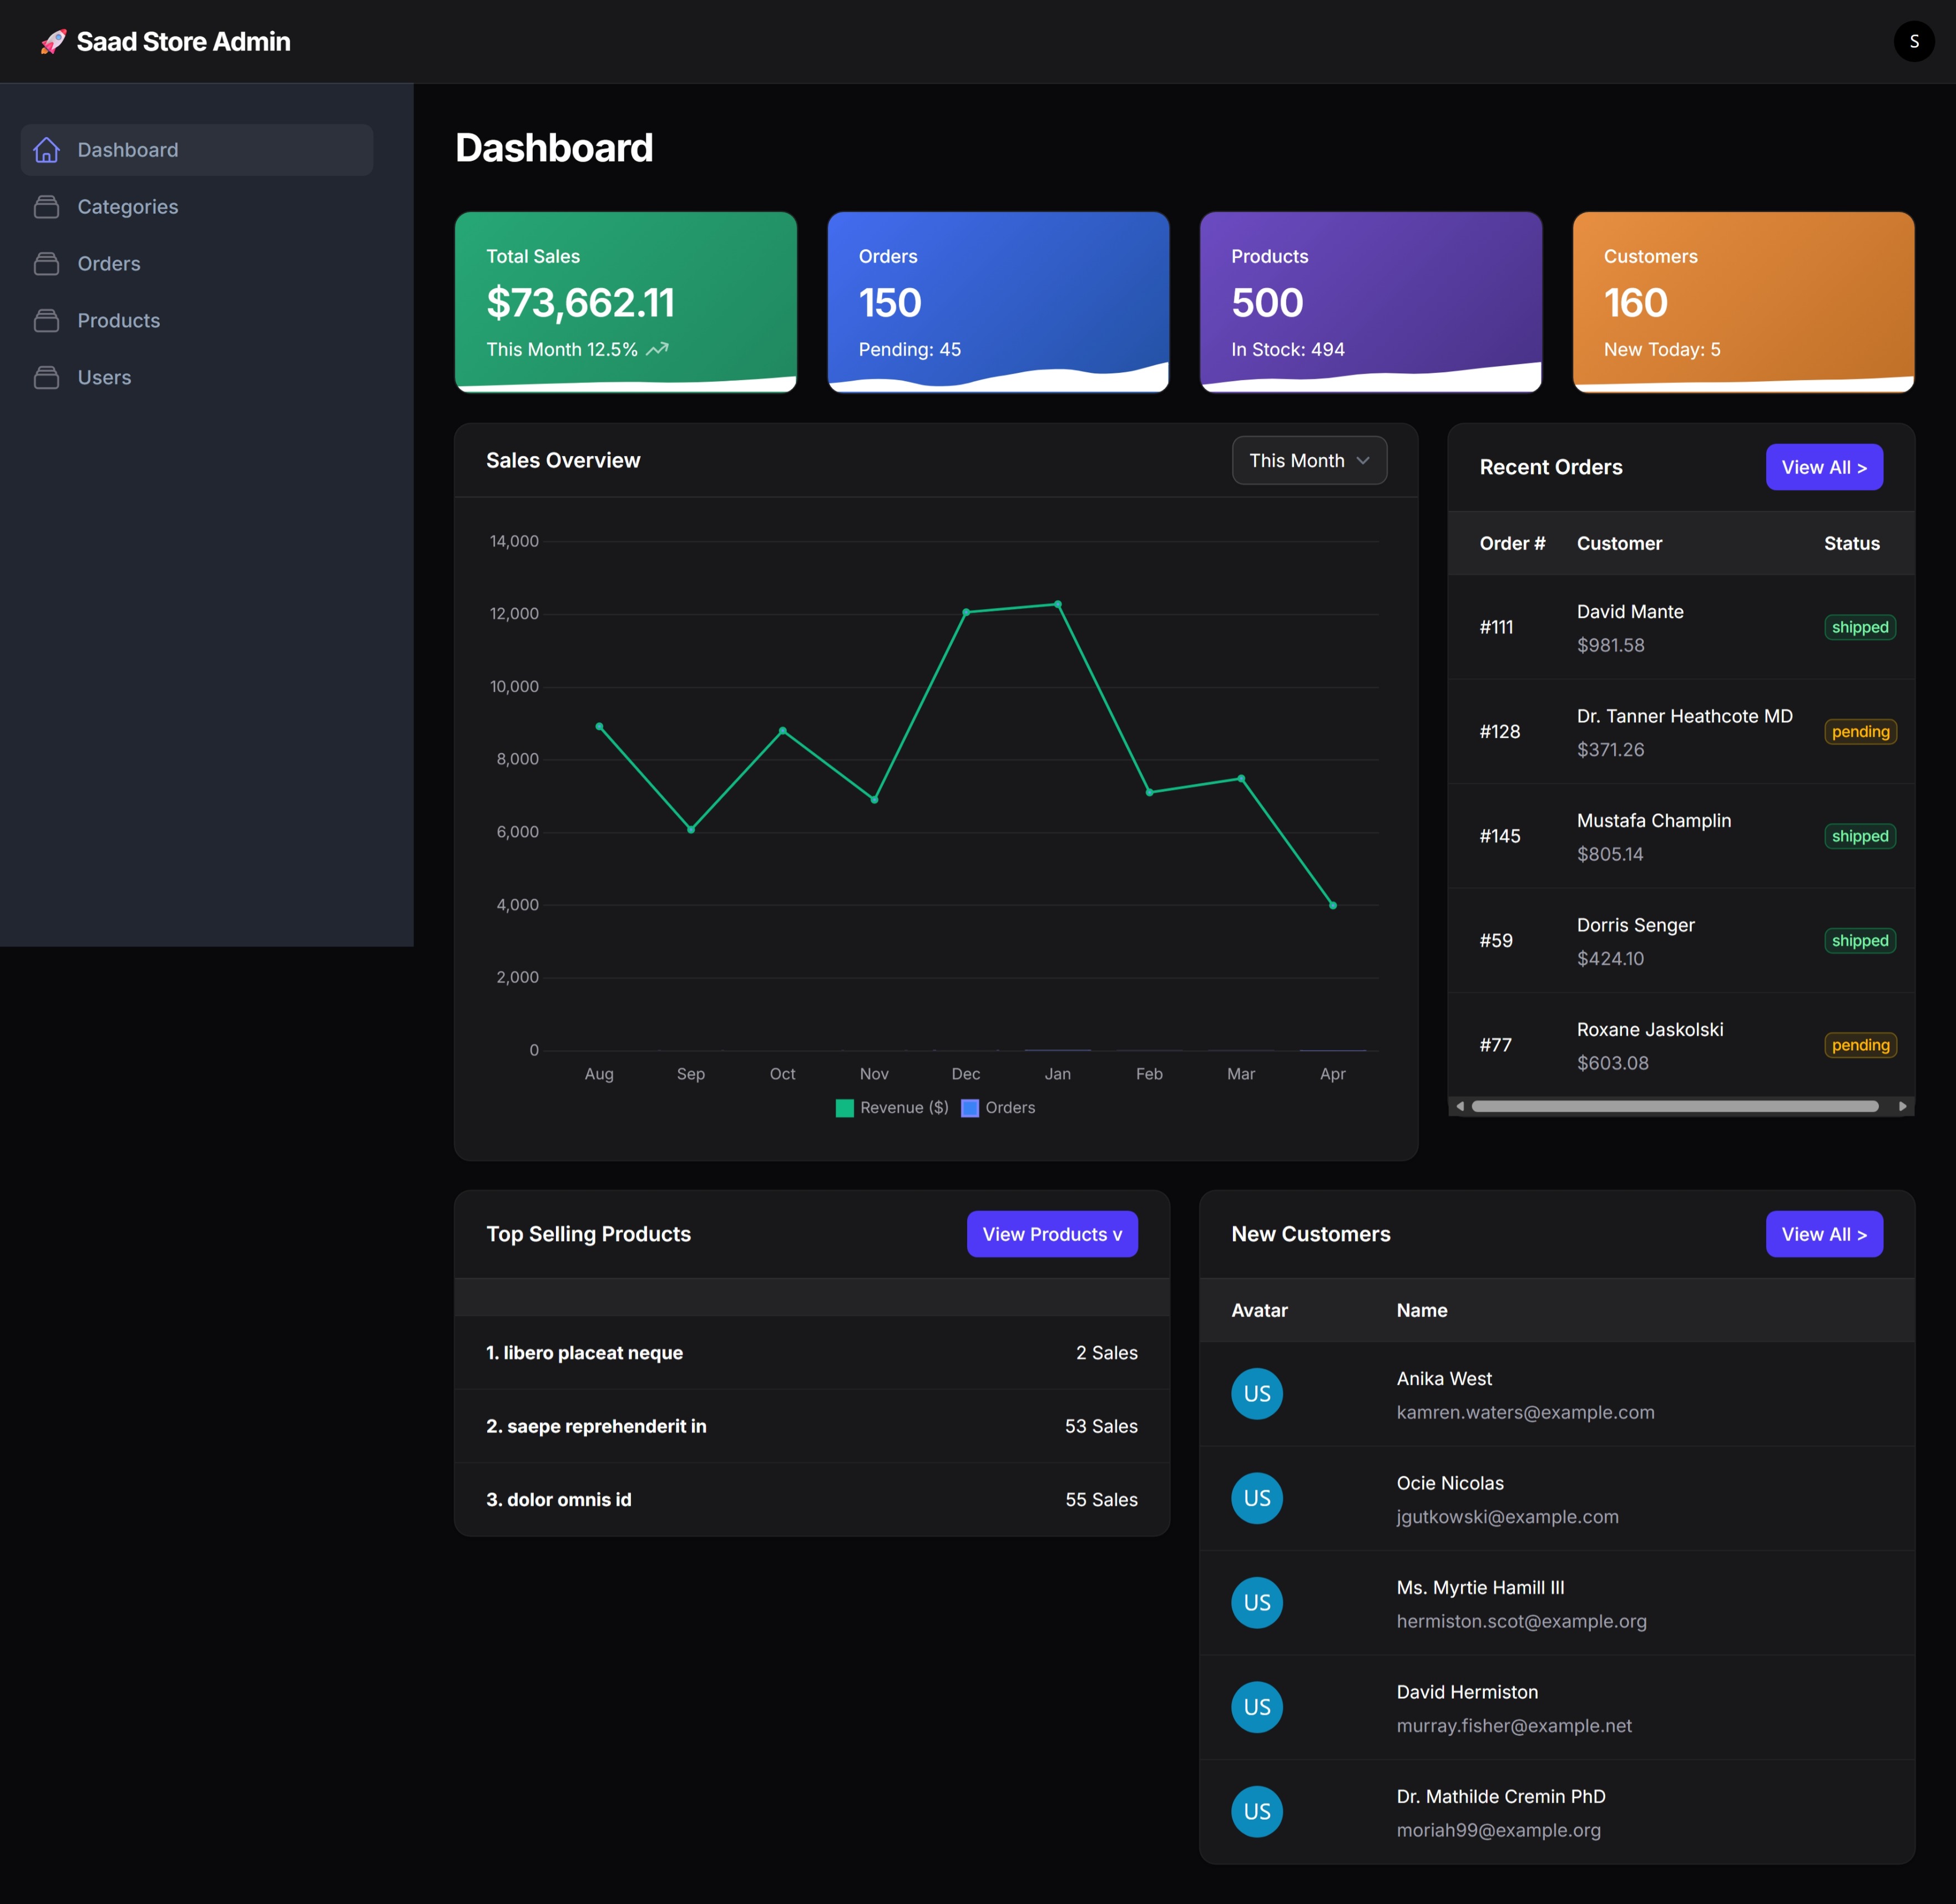Open Orders from sidebar
This screenshot has height=1904, width=1956.
(197, 264)
